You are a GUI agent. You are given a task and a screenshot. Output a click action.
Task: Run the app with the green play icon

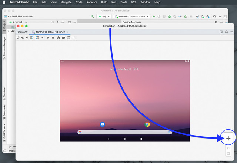154,16
